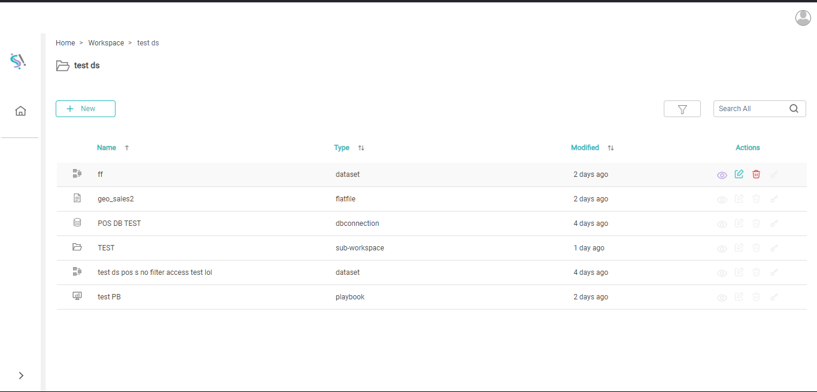Image resolution: width=817 pixels, height=392 pixels.
Task: Click the app logo in sidebar
Action: click(18, 61)
